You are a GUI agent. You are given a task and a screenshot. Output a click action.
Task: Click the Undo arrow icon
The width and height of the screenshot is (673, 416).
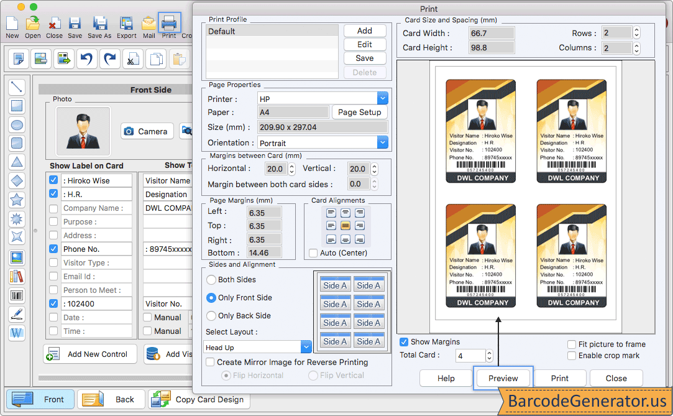point(87,59)
